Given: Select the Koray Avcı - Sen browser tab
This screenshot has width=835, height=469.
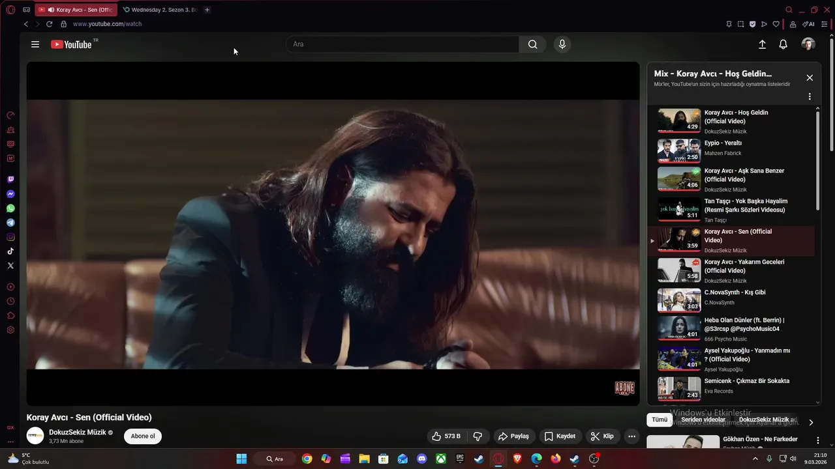Looking at the screenshot, I should 76,10.
